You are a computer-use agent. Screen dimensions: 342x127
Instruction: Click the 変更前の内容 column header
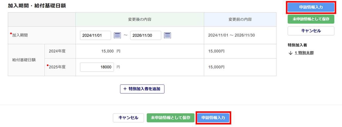pos(240,19)
